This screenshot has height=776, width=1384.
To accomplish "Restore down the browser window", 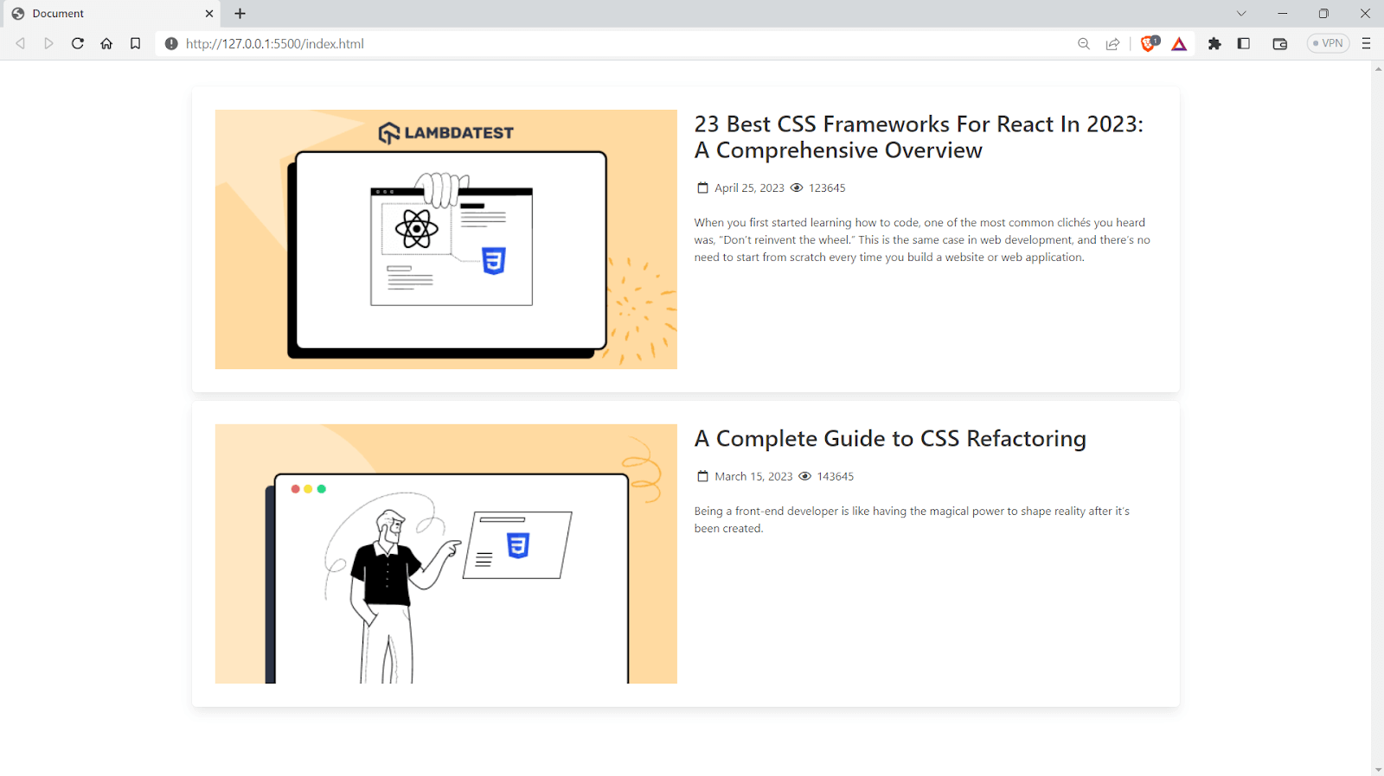I will [1323, 14].
